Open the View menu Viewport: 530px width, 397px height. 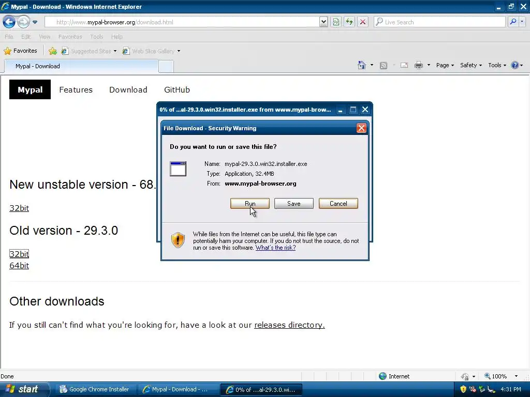click(45, 37)
